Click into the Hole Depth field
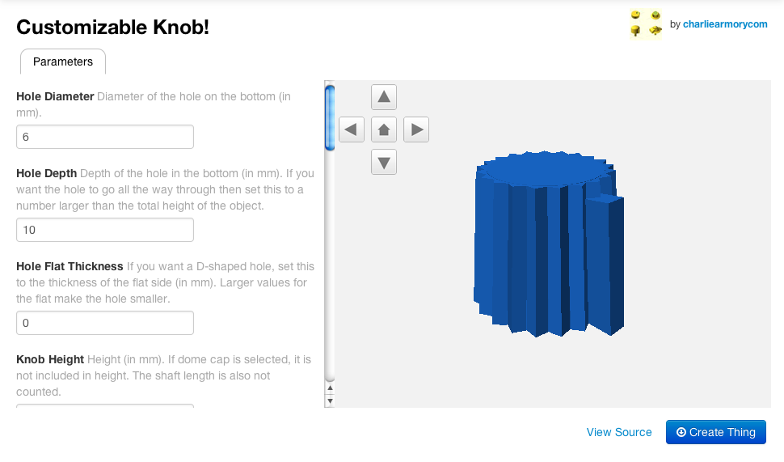This screenshot has width=784, height=462. [105, 230]
